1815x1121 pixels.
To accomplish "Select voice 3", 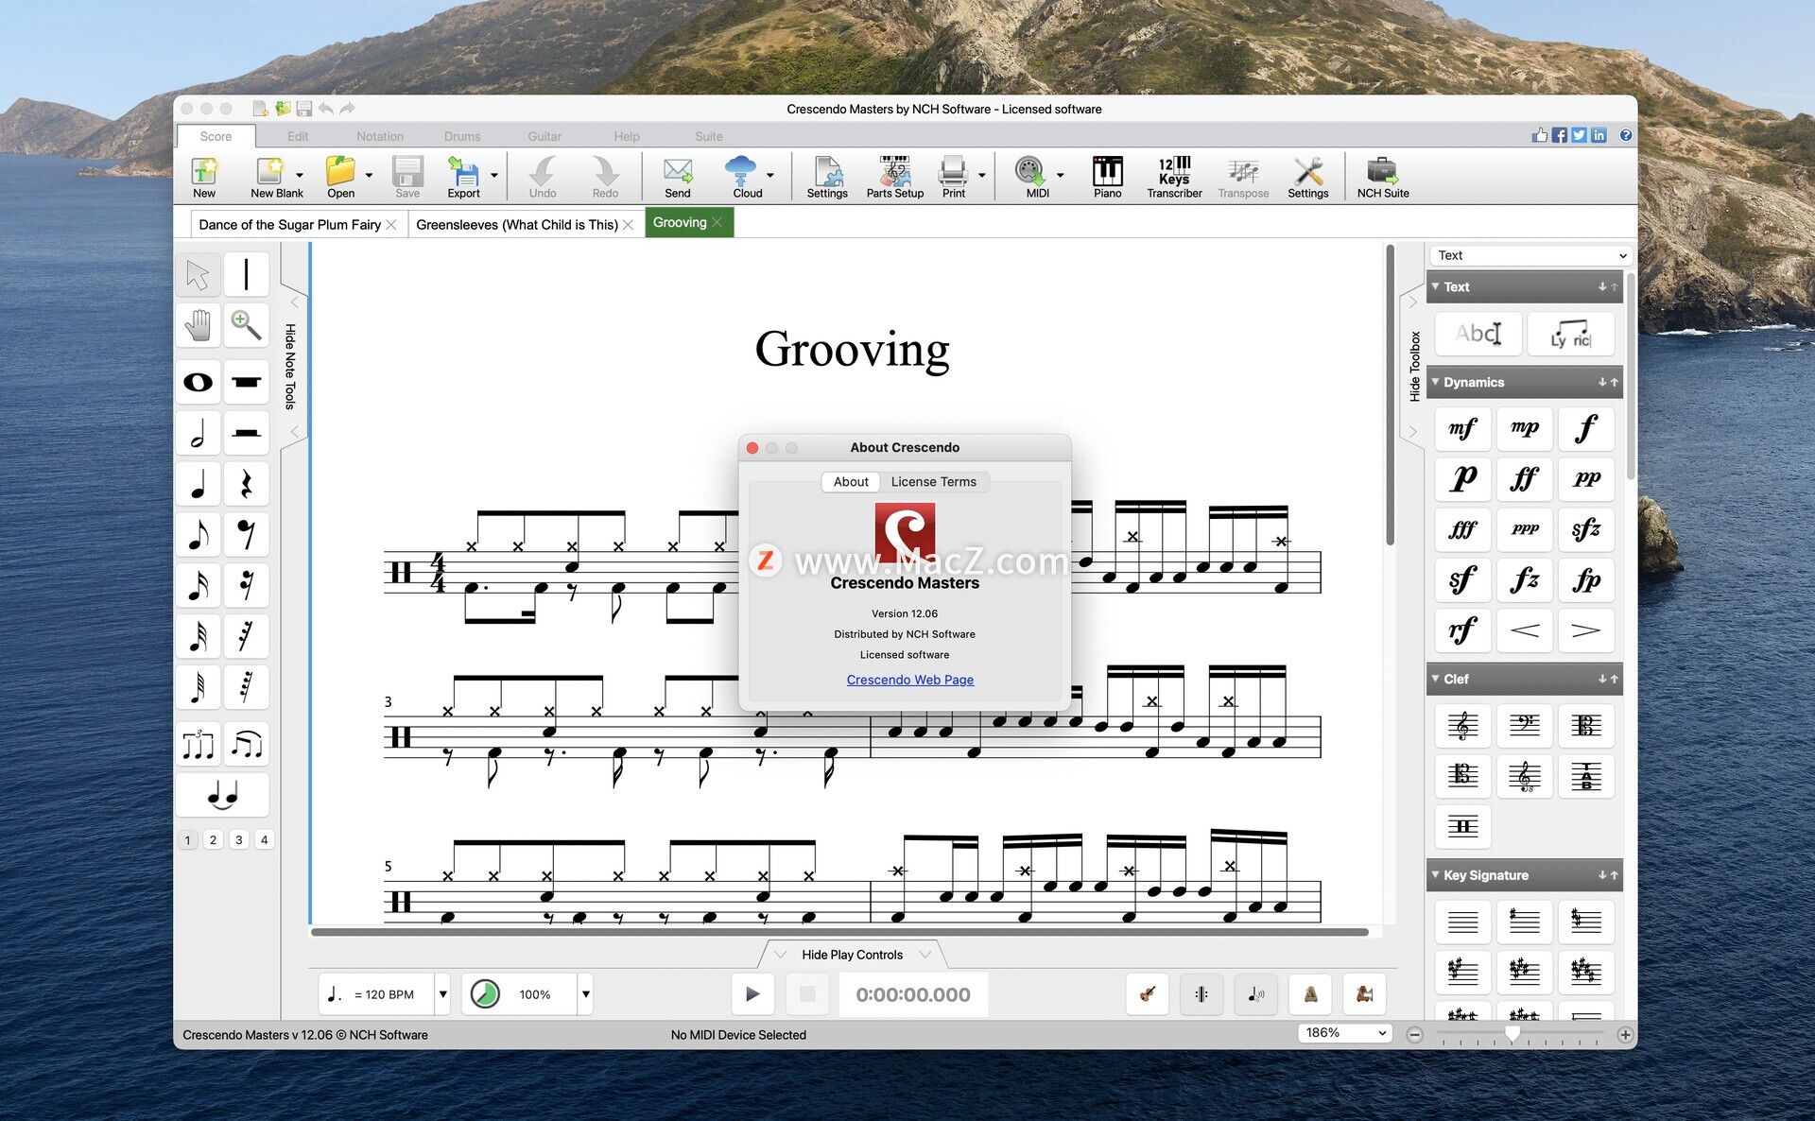I will [239, 840].
